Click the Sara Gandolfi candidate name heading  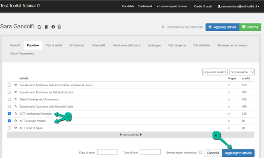click(x=17, y=26)
